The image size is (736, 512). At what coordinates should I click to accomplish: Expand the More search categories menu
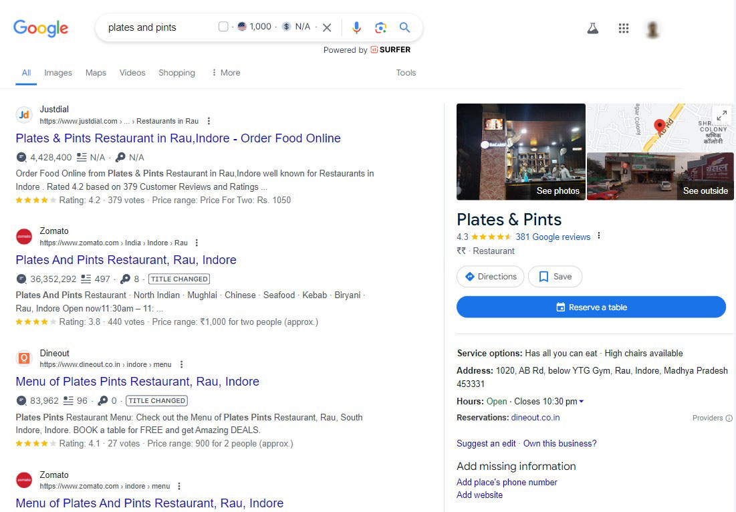[226, 73]
